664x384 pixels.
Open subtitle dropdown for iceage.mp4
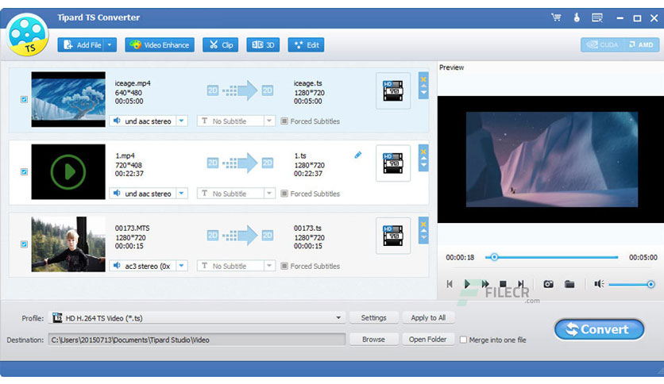269,121
